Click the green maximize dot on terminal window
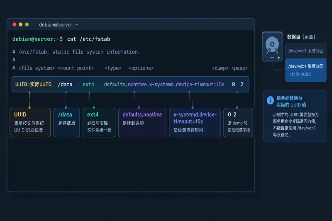The width and height of the screenshot is (332, 221). point(27,24)
